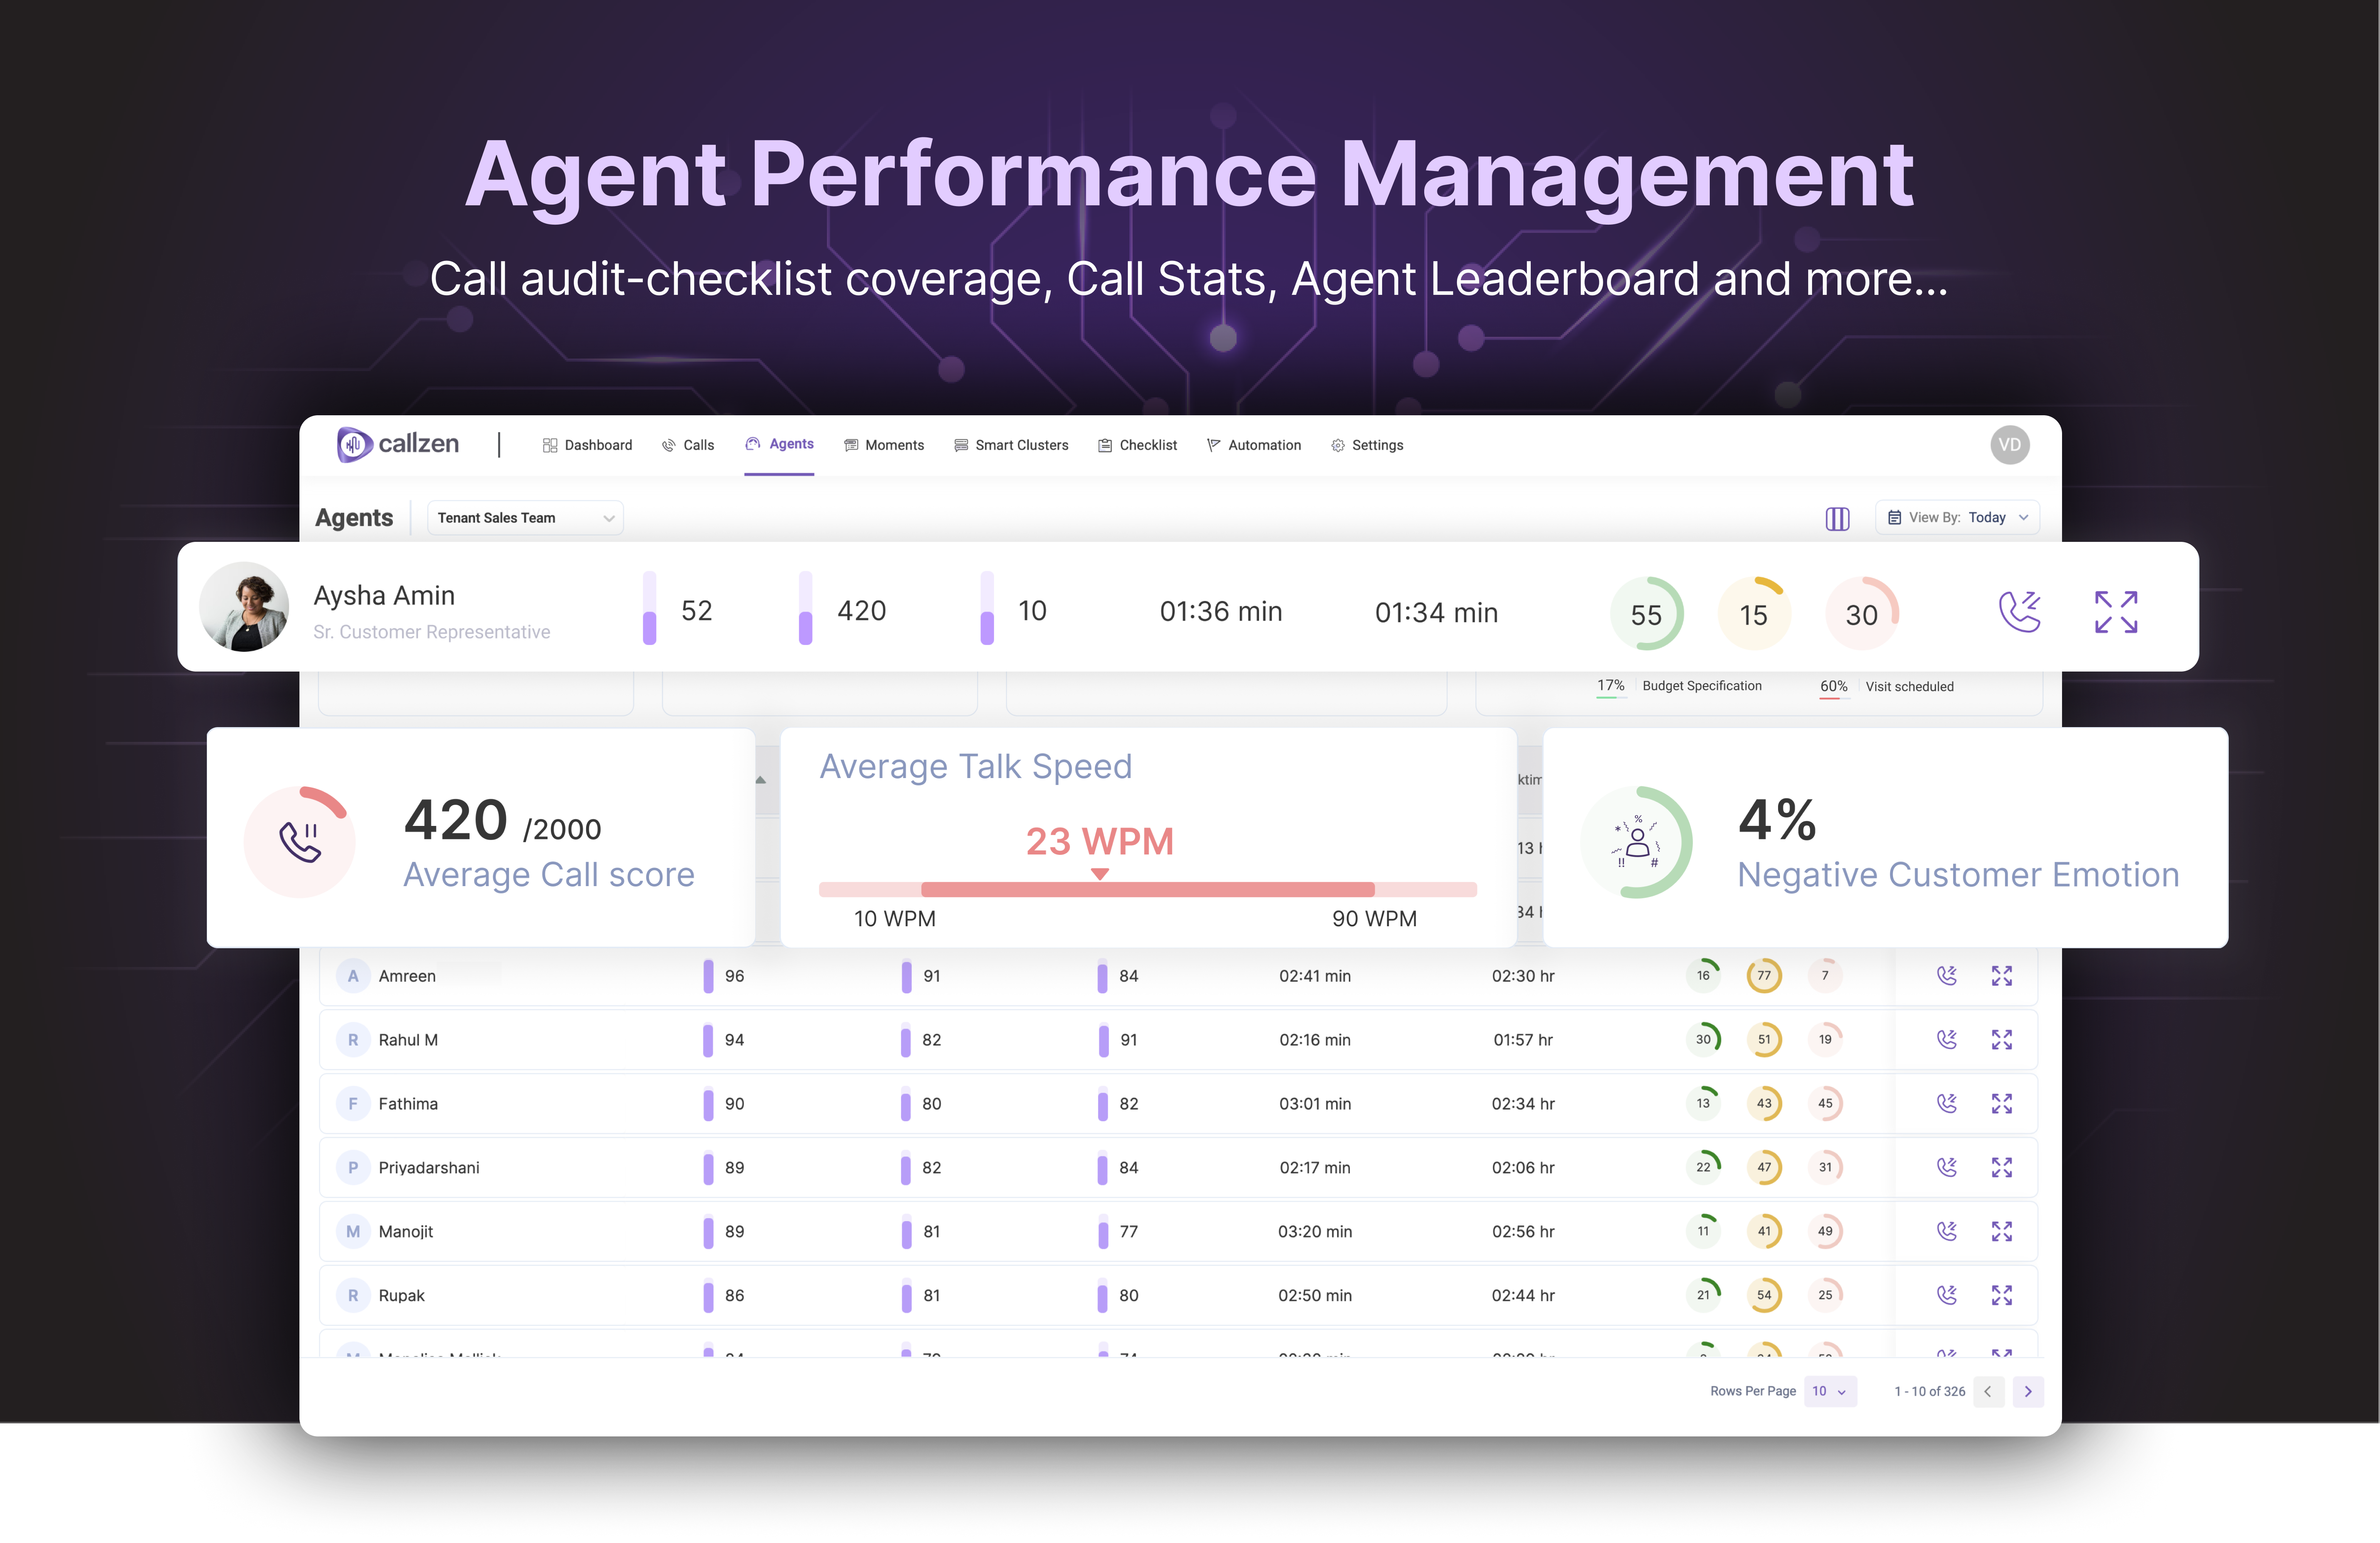
Task: Click Amreen's A avatar
Action: pyautogui.click(x=353, y=976)
